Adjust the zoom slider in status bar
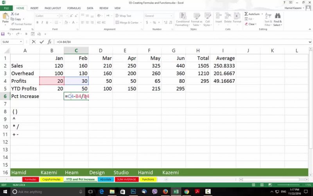Viewport: 313px width, 196px height. (291, 185)
